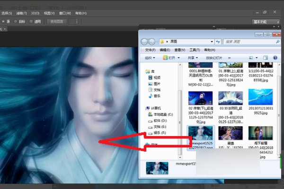Minimize the Photoshop window
This screenshot has height=189, width=284.
[x=257, y=12]
